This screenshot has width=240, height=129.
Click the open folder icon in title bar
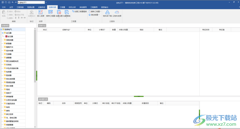pos(6,2)
